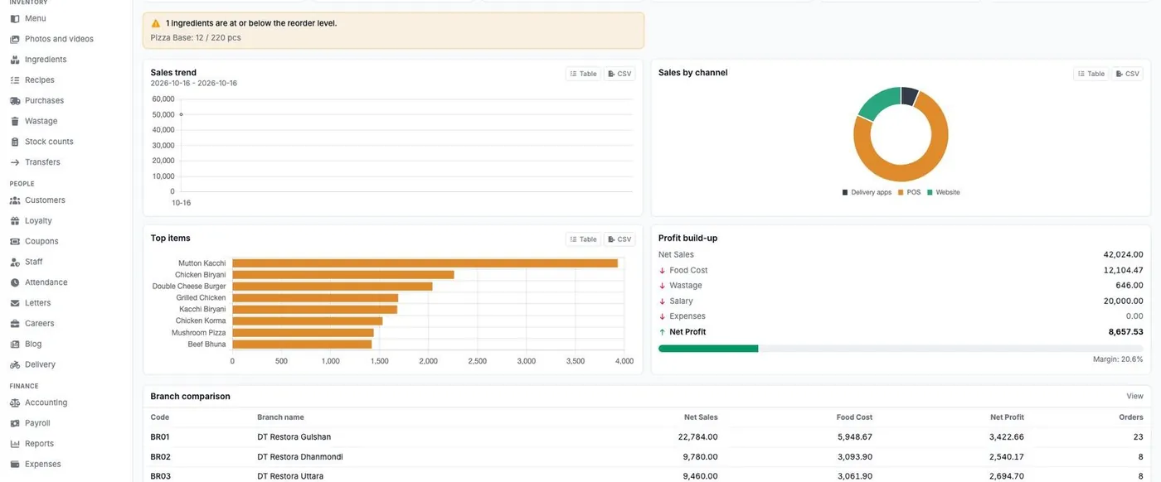This screenshot has height=482, width=1161.
Task: Click the Purchases truck icon
Action: coord(15,100)
